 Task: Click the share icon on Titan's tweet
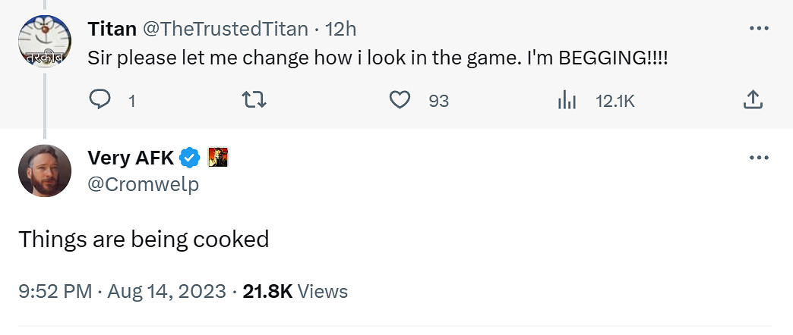click(752, 100)
